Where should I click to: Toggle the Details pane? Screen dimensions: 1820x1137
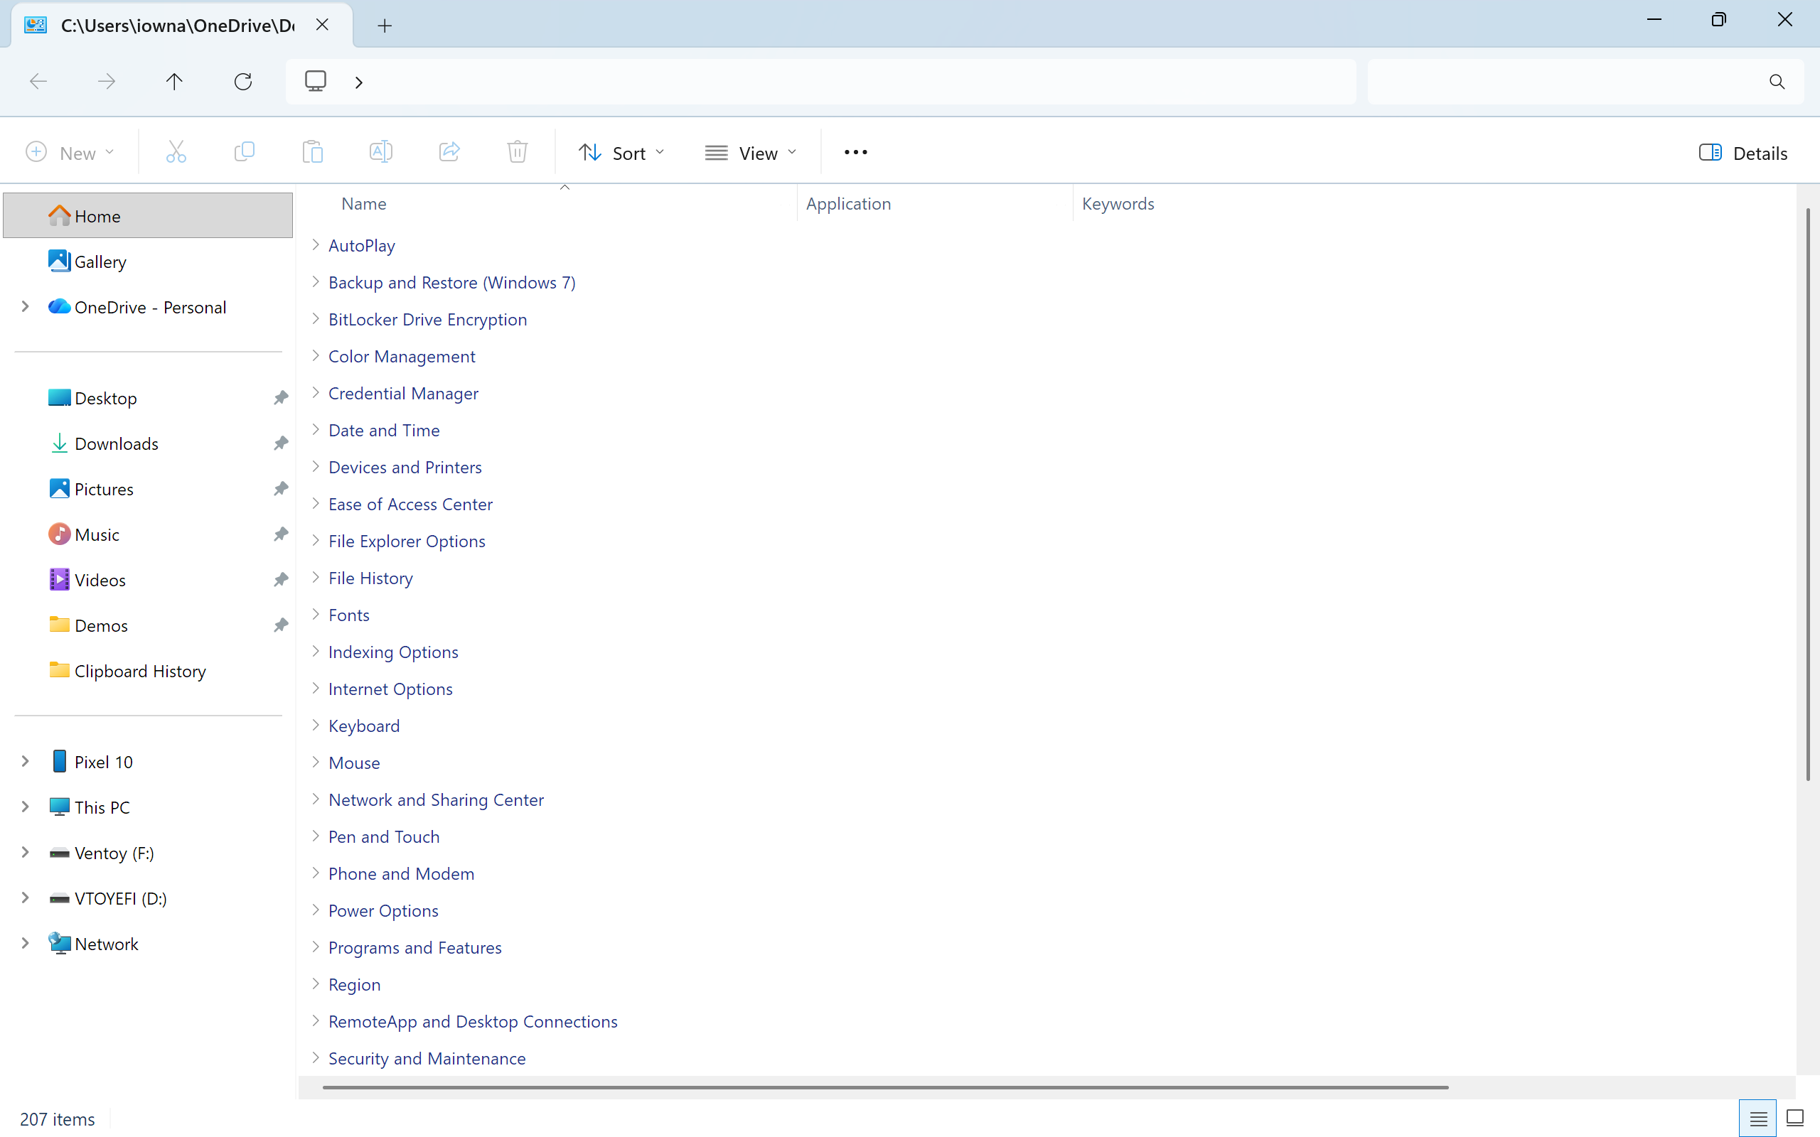1743,153
